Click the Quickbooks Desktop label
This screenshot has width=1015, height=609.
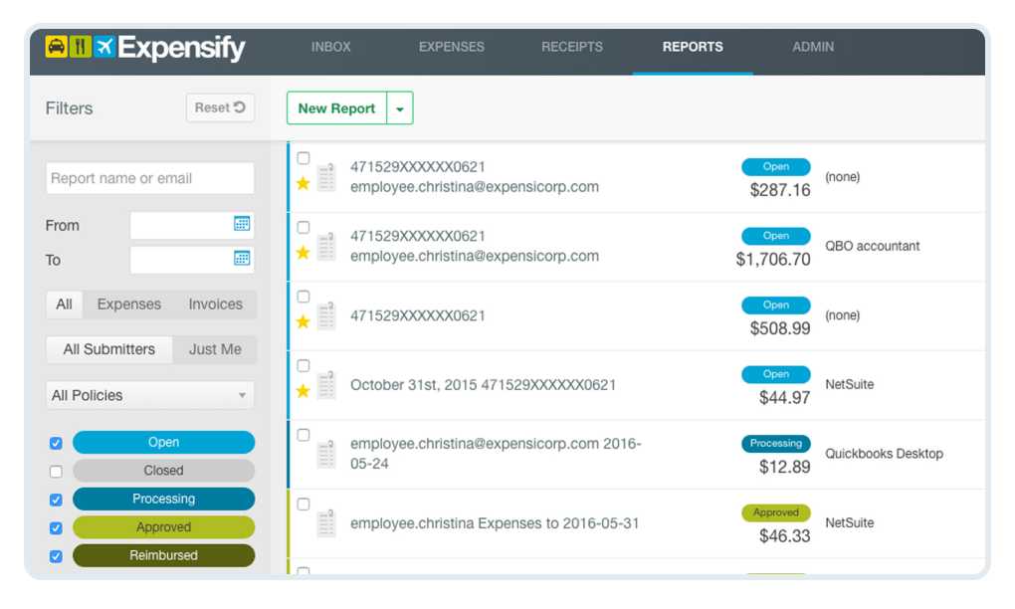884,454
